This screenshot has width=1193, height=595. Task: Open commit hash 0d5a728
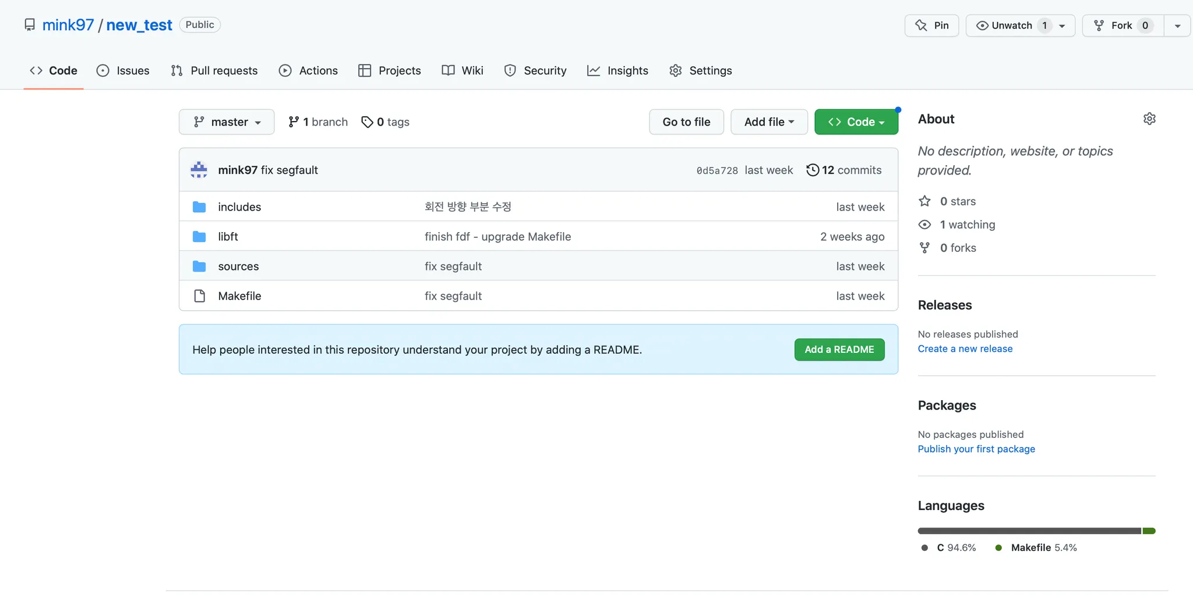pos(717,170)
